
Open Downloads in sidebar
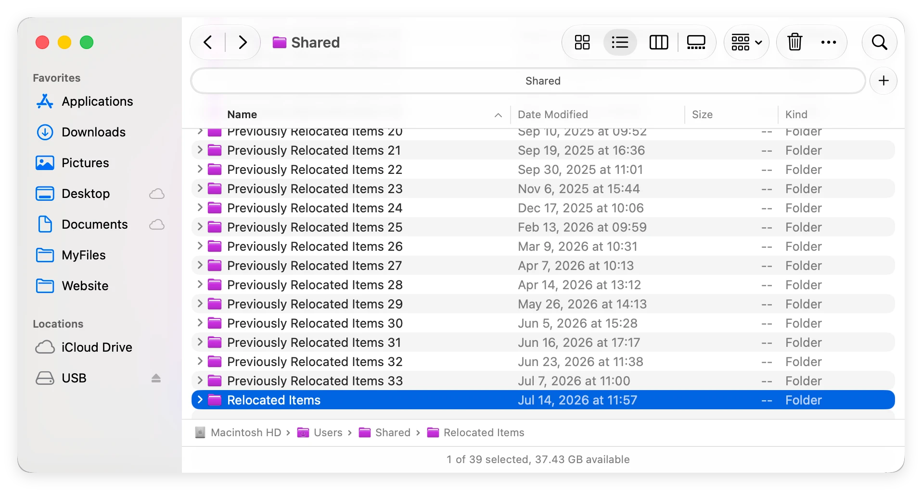point(81,132)
